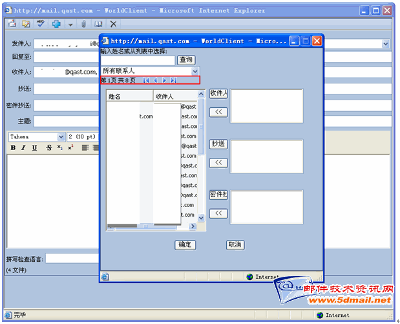Screen dimensions: 400x324
Task: Click the X cancel icon in compose toolbar
Action: pyautogui.click(x=113, y=24)
